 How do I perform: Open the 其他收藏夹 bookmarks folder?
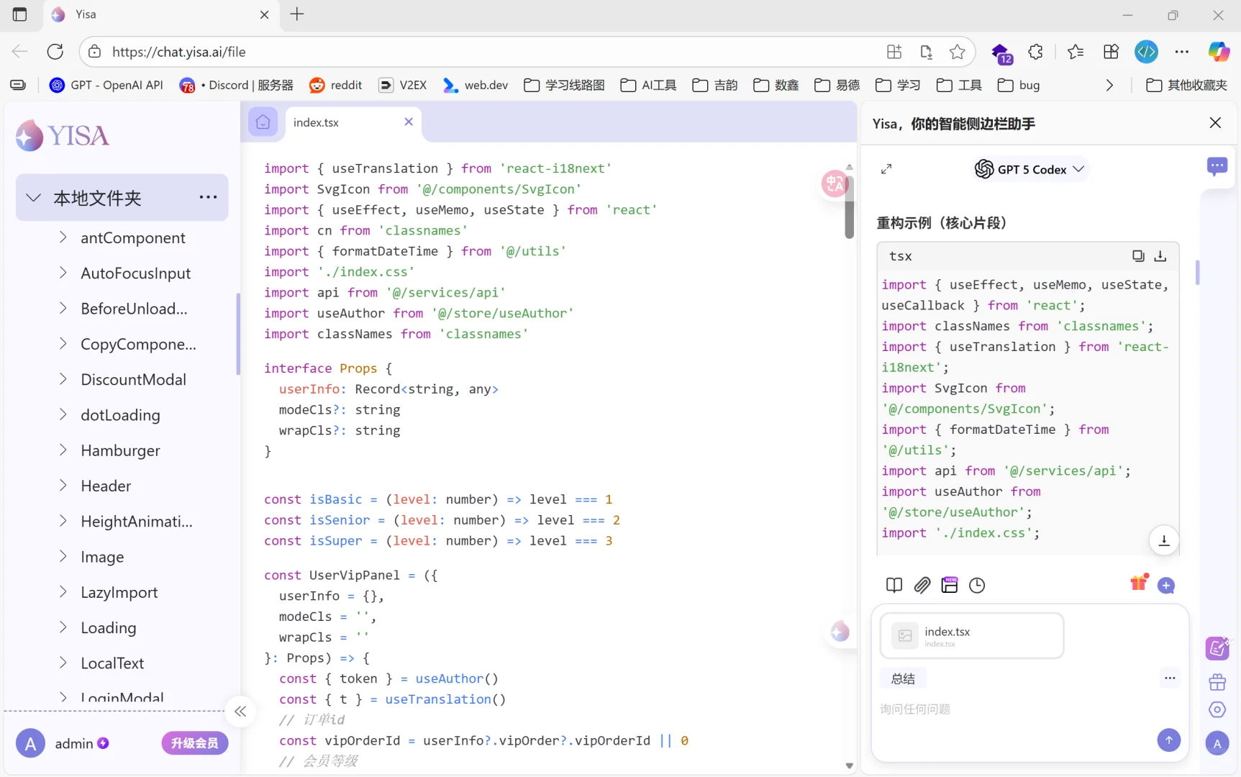tap(1186, 85)
